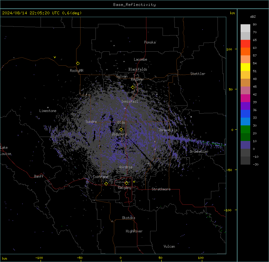Image resolution: width=269 pixels, height=262 pixels.
Task: Click the HighRiver label
Action: [134, 231]
